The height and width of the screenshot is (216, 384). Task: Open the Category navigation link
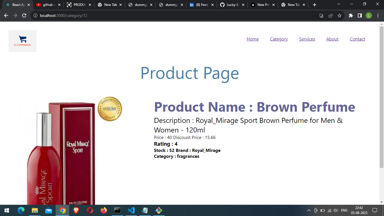tap(279, 39)
